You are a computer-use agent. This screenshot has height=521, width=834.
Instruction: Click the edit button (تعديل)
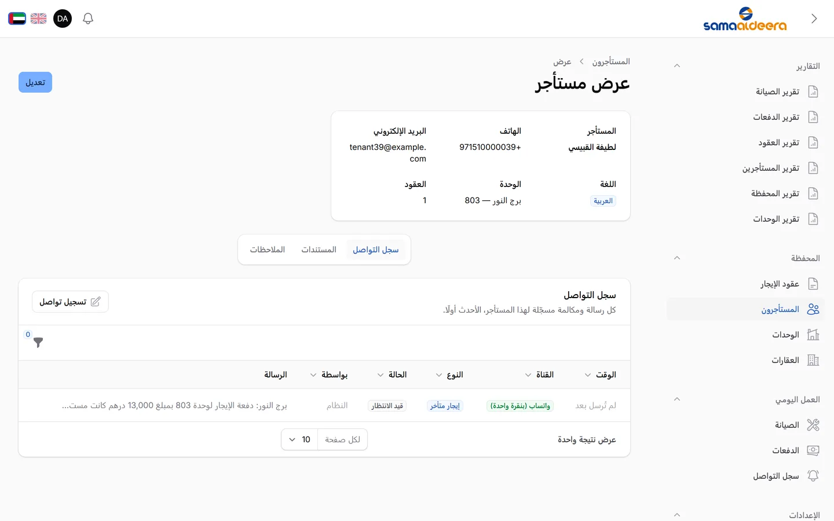35,82
